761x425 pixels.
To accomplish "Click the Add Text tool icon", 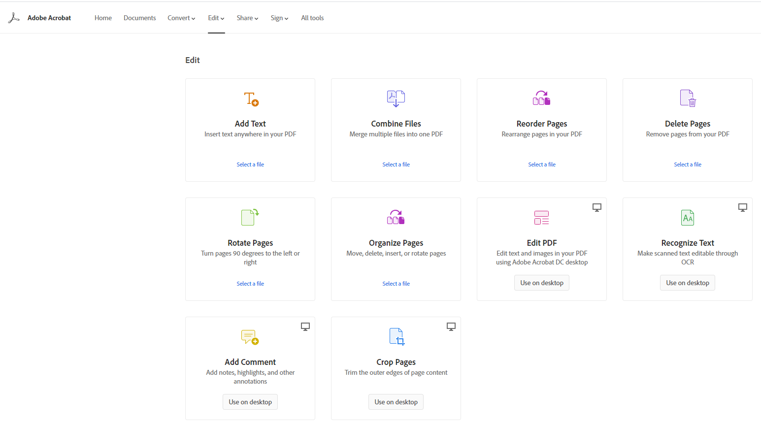I will tap(251, 99).
